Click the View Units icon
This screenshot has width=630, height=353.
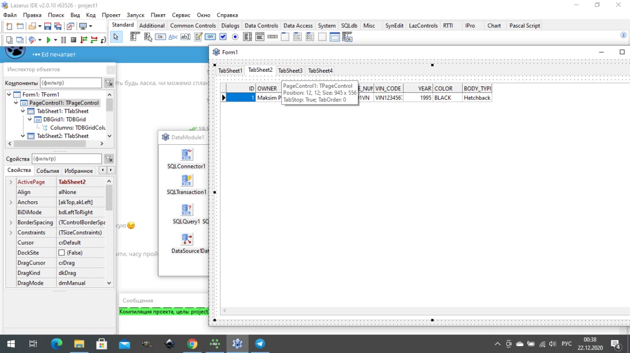(9, 40)
